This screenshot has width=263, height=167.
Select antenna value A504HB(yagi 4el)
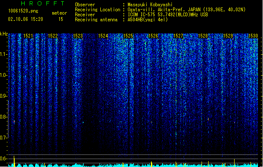[x=148, y=20]
